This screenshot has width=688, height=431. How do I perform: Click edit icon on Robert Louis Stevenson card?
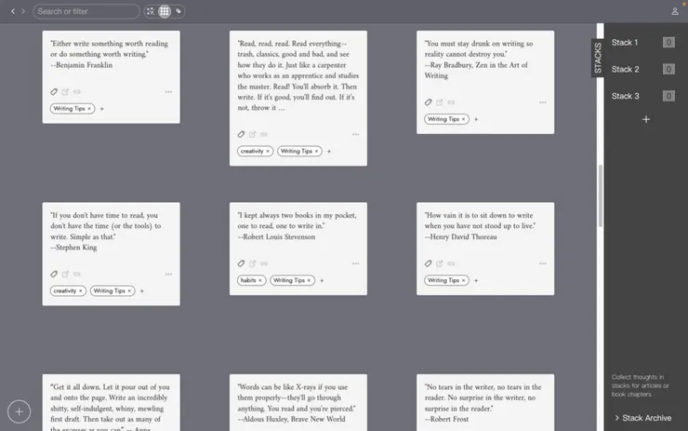(x=252, y=263)
